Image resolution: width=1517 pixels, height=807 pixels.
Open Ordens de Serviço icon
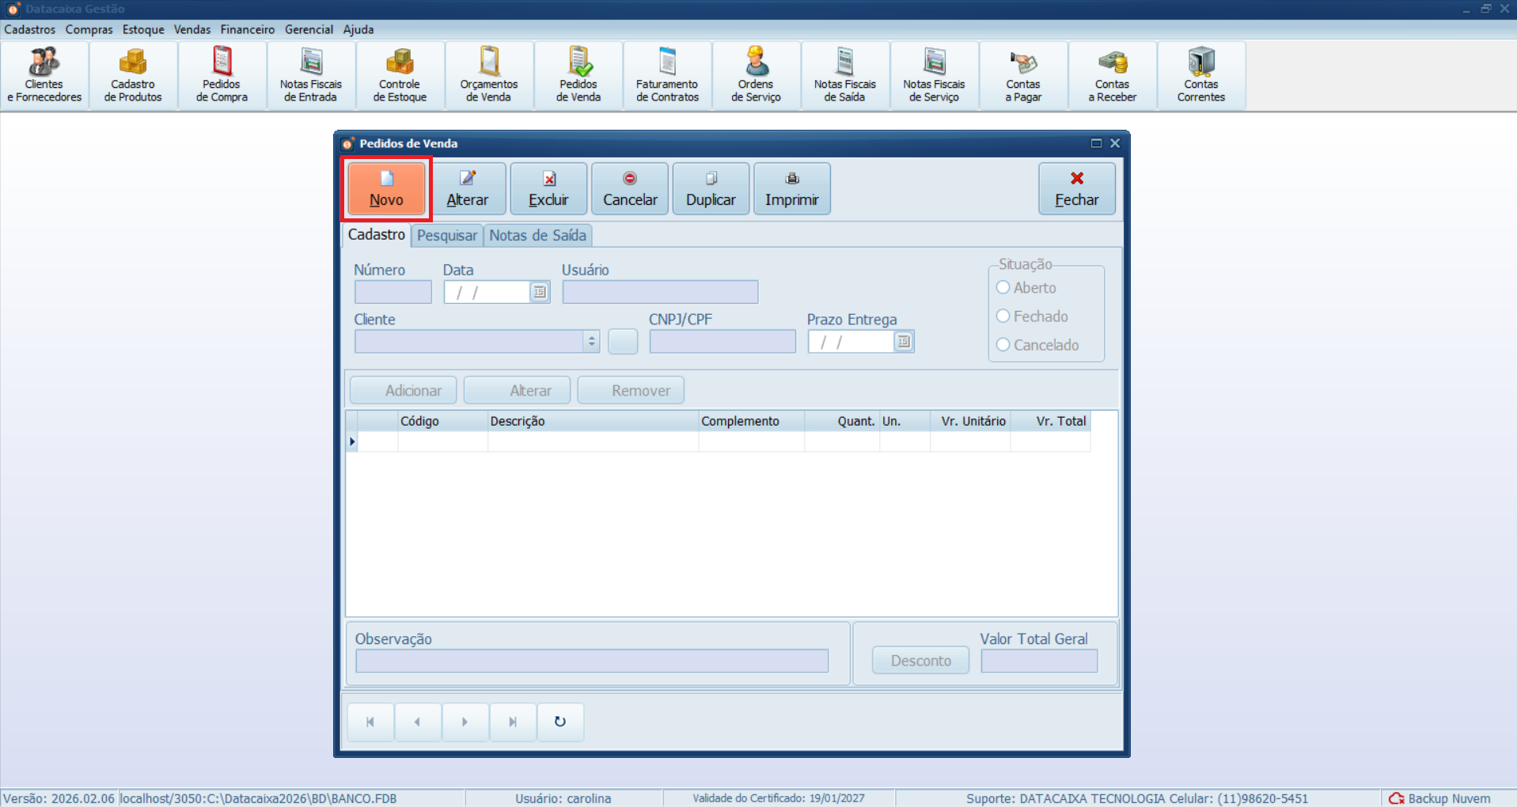click(756, 76)
